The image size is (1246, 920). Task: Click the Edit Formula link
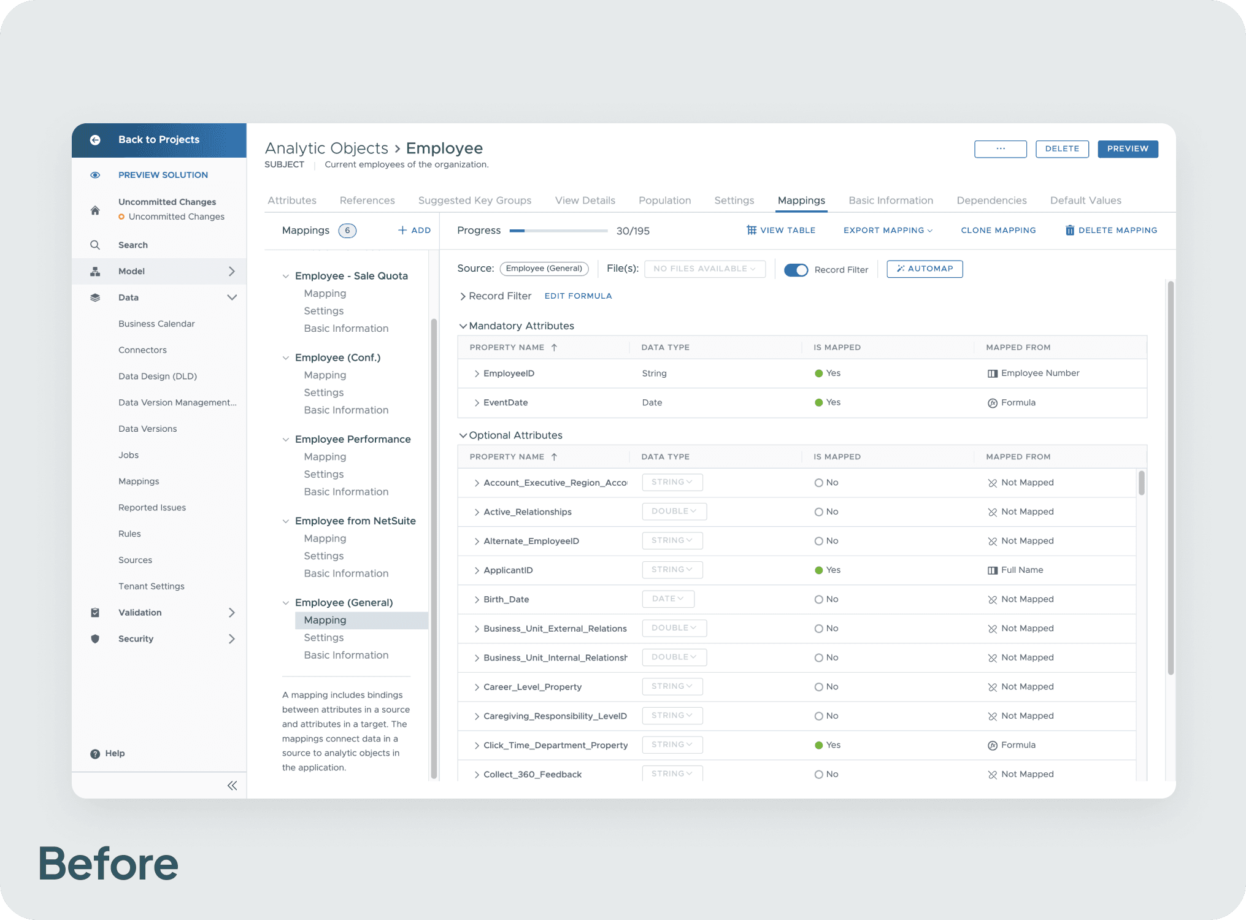(x=578, y=296)
